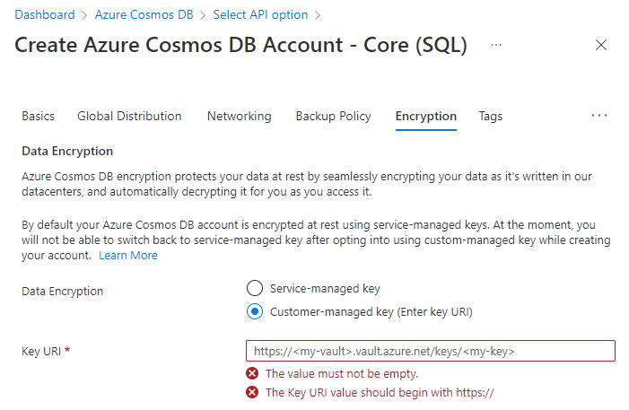Select the Service-managed key option
Viewport: 629px width, 410px height.
tap(254, 289)
